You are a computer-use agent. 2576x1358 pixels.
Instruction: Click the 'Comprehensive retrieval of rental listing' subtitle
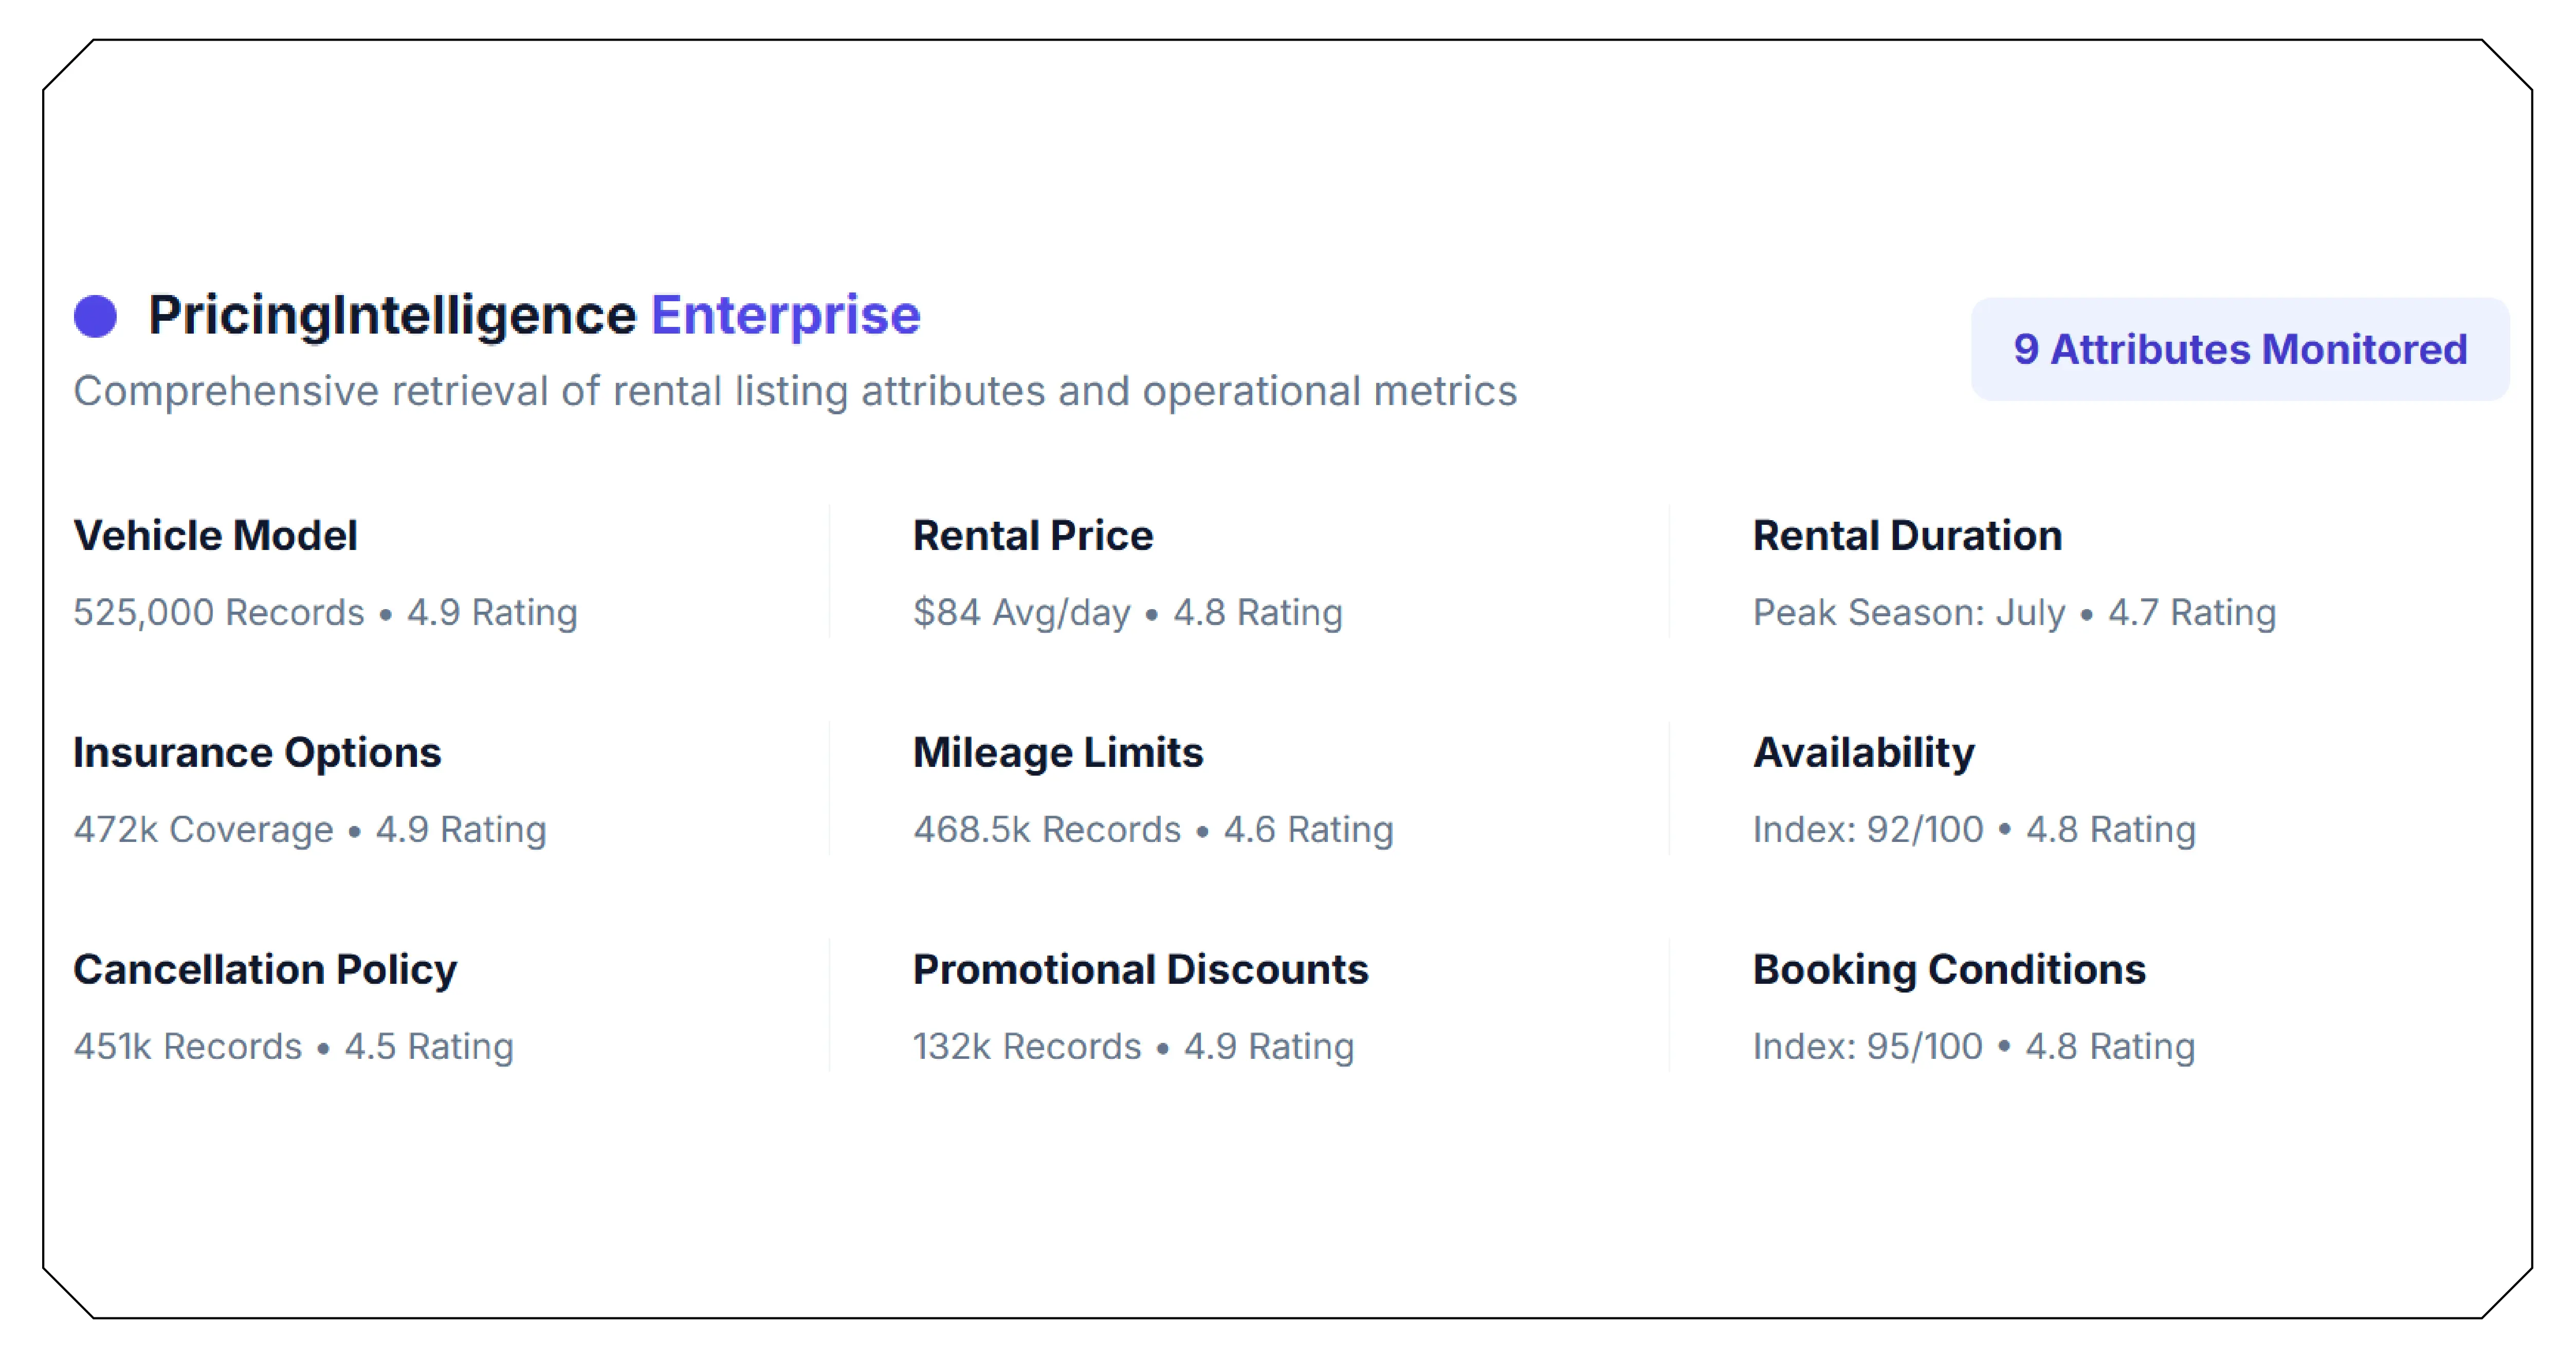click(795, 391)
